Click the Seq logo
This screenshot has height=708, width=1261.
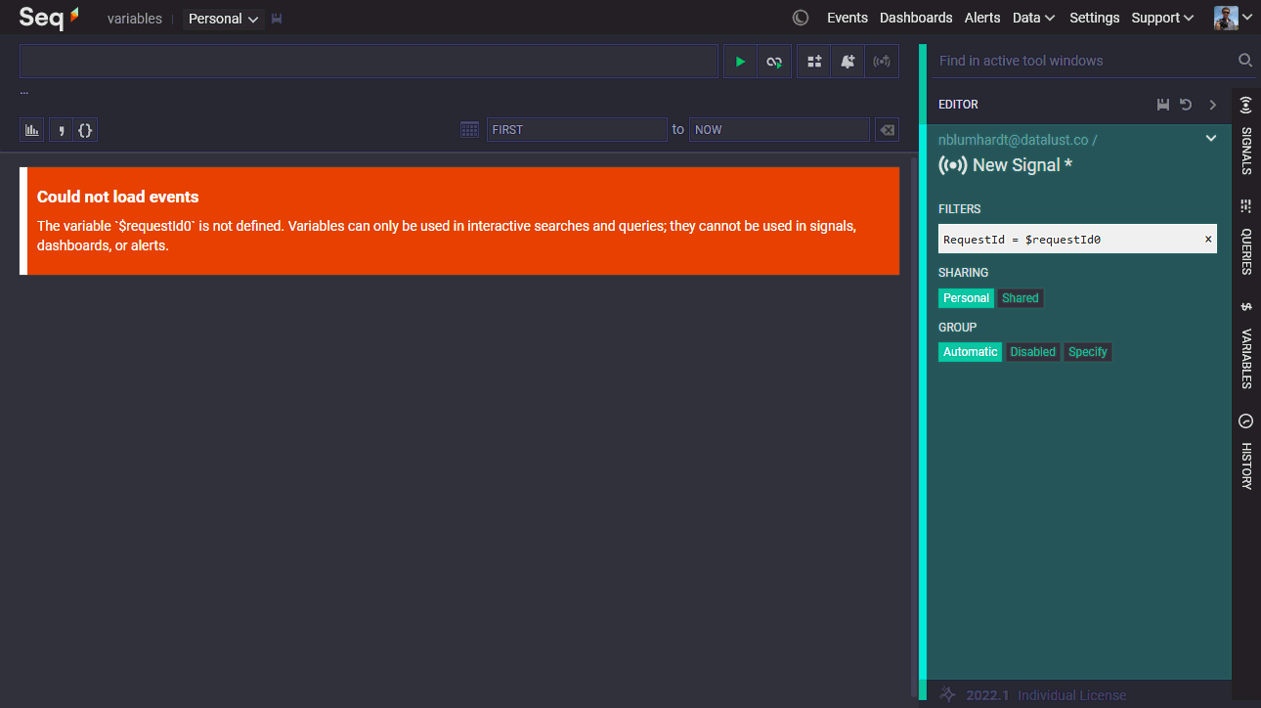tap(49, 17)
